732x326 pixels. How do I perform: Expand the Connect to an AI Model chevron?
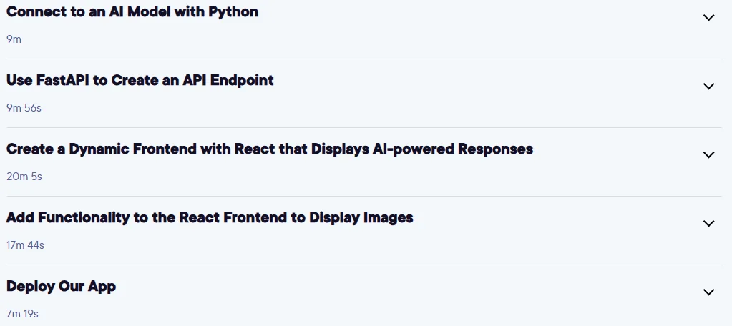708,18
